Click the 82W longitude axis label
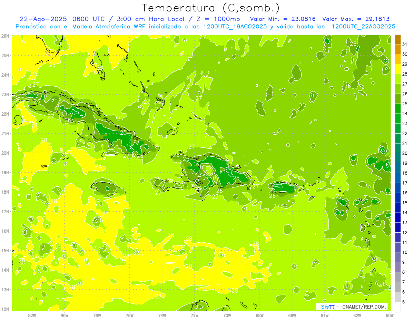 pyautogui.click(x=32, y=315)
